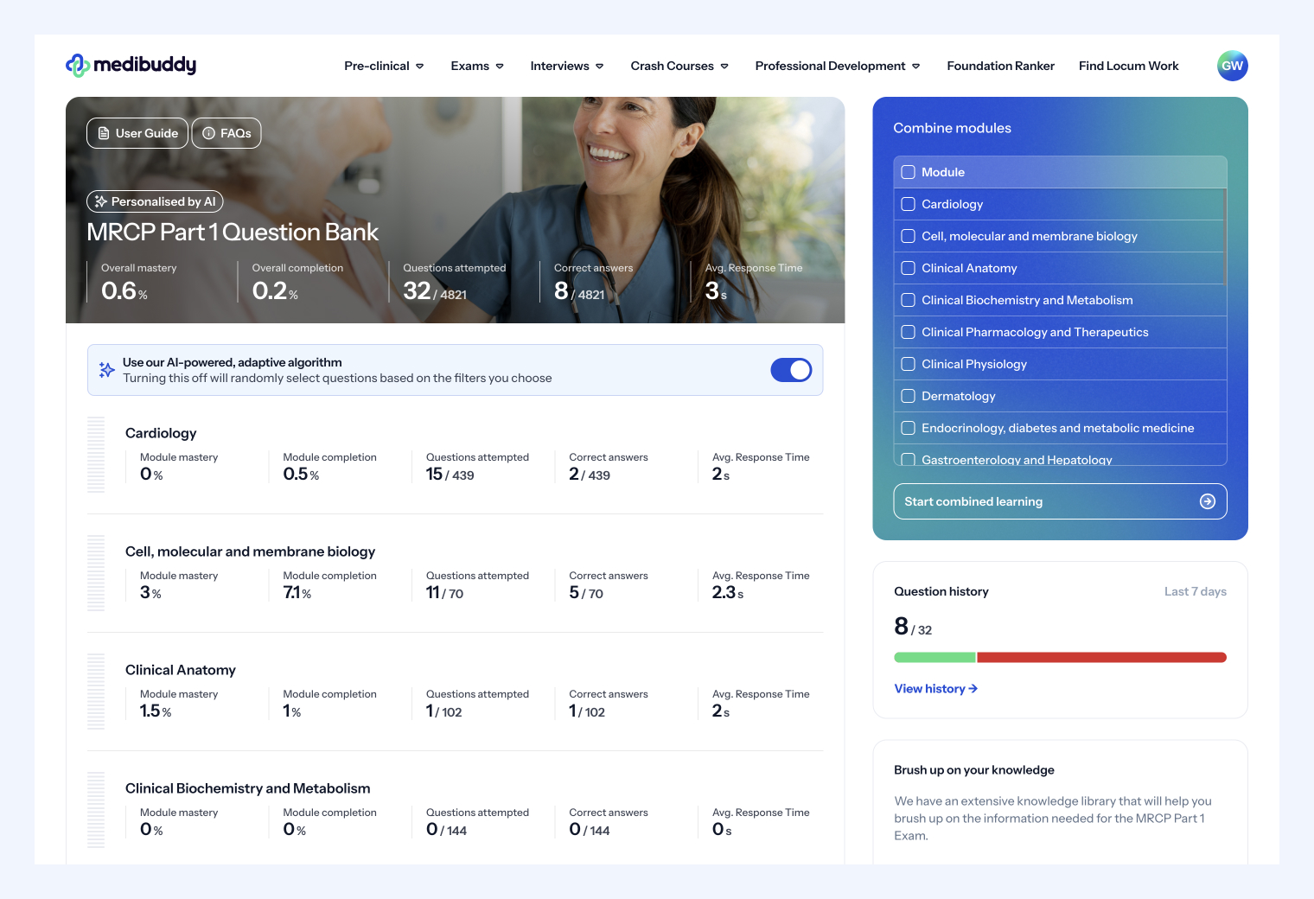Click the MRCP Part 1 Question Bank title

233,232
